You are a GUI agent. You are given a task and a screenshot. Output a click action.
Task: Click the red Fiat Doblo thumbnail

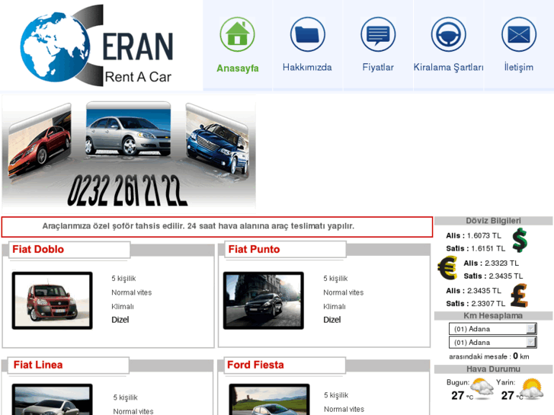coord(53,301)
